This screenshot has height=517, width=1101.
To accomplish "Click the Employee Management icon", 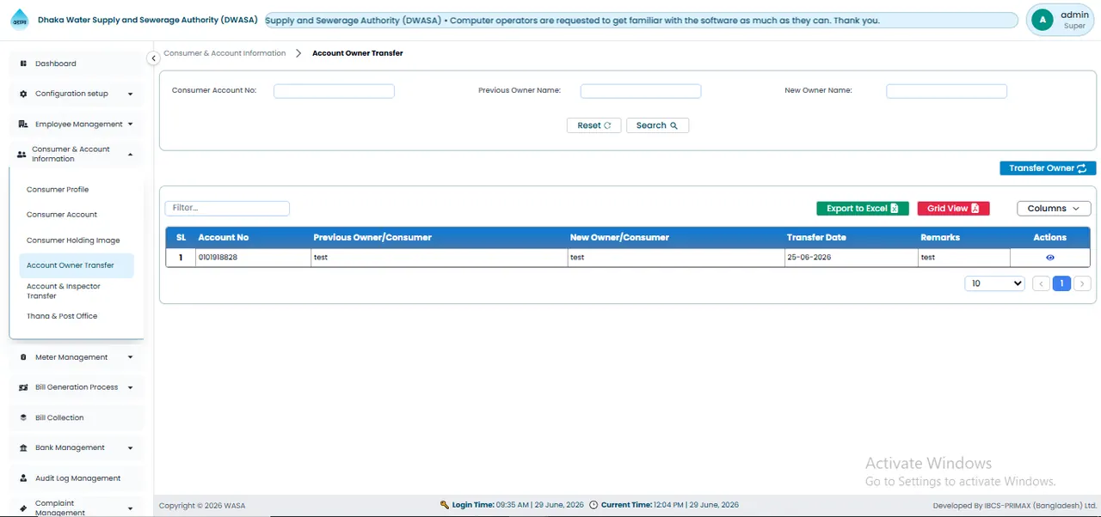I will (x=23, y=125).
